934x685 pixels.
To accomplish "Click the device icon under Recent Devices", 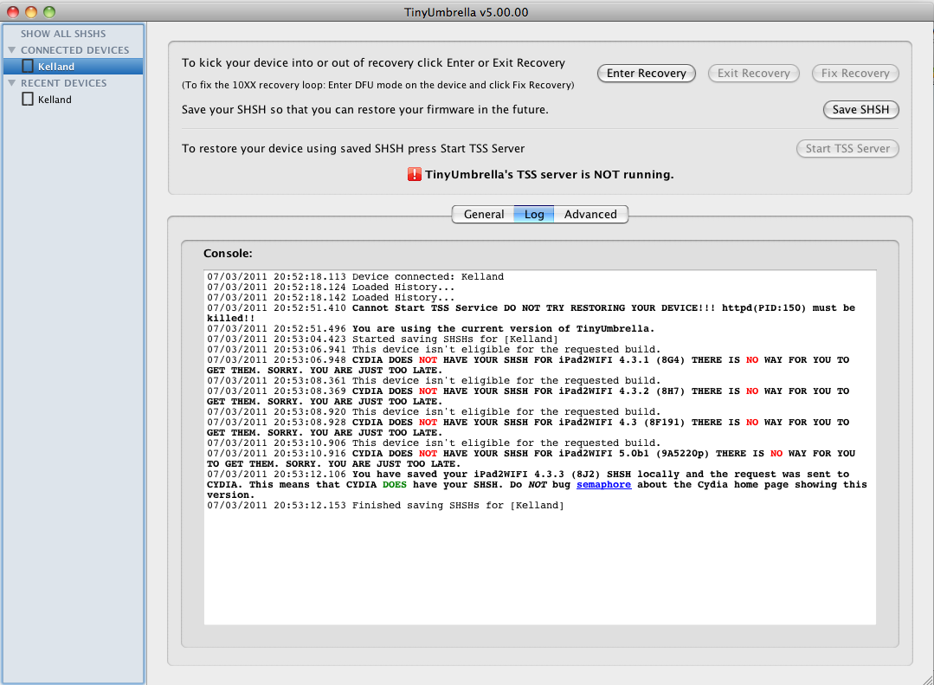I will click(28, 99).
